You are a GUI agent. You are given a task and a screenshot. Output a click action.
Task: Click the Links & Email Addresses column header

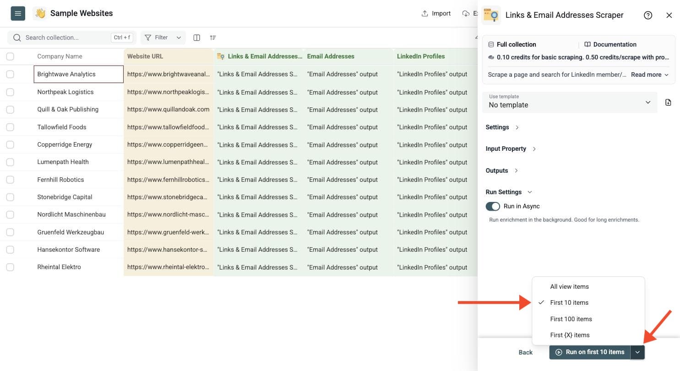(259, 57)
